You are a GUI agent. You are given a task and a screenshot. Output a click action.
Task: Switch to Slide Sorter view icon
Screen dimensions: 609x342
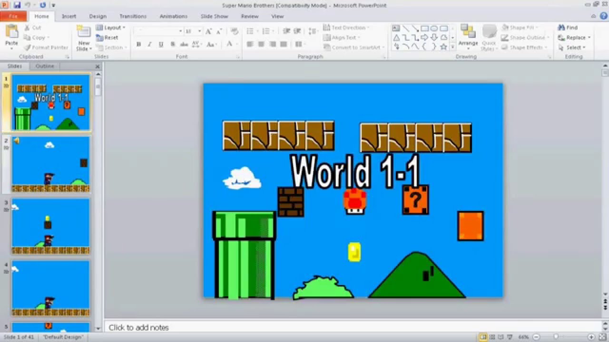pyautogui.click(x=491, y=337)
